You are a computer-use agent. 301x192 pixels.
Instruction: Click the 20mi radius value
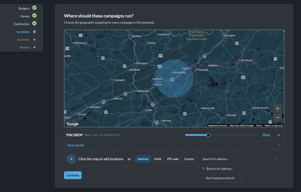pyautogui.click(x=266, y=135)
